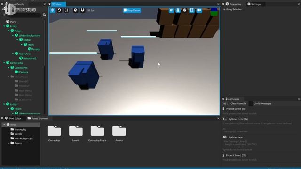The image size is (301, 169).
Task: Click the Python Says message header
Action: pos(236,138)
